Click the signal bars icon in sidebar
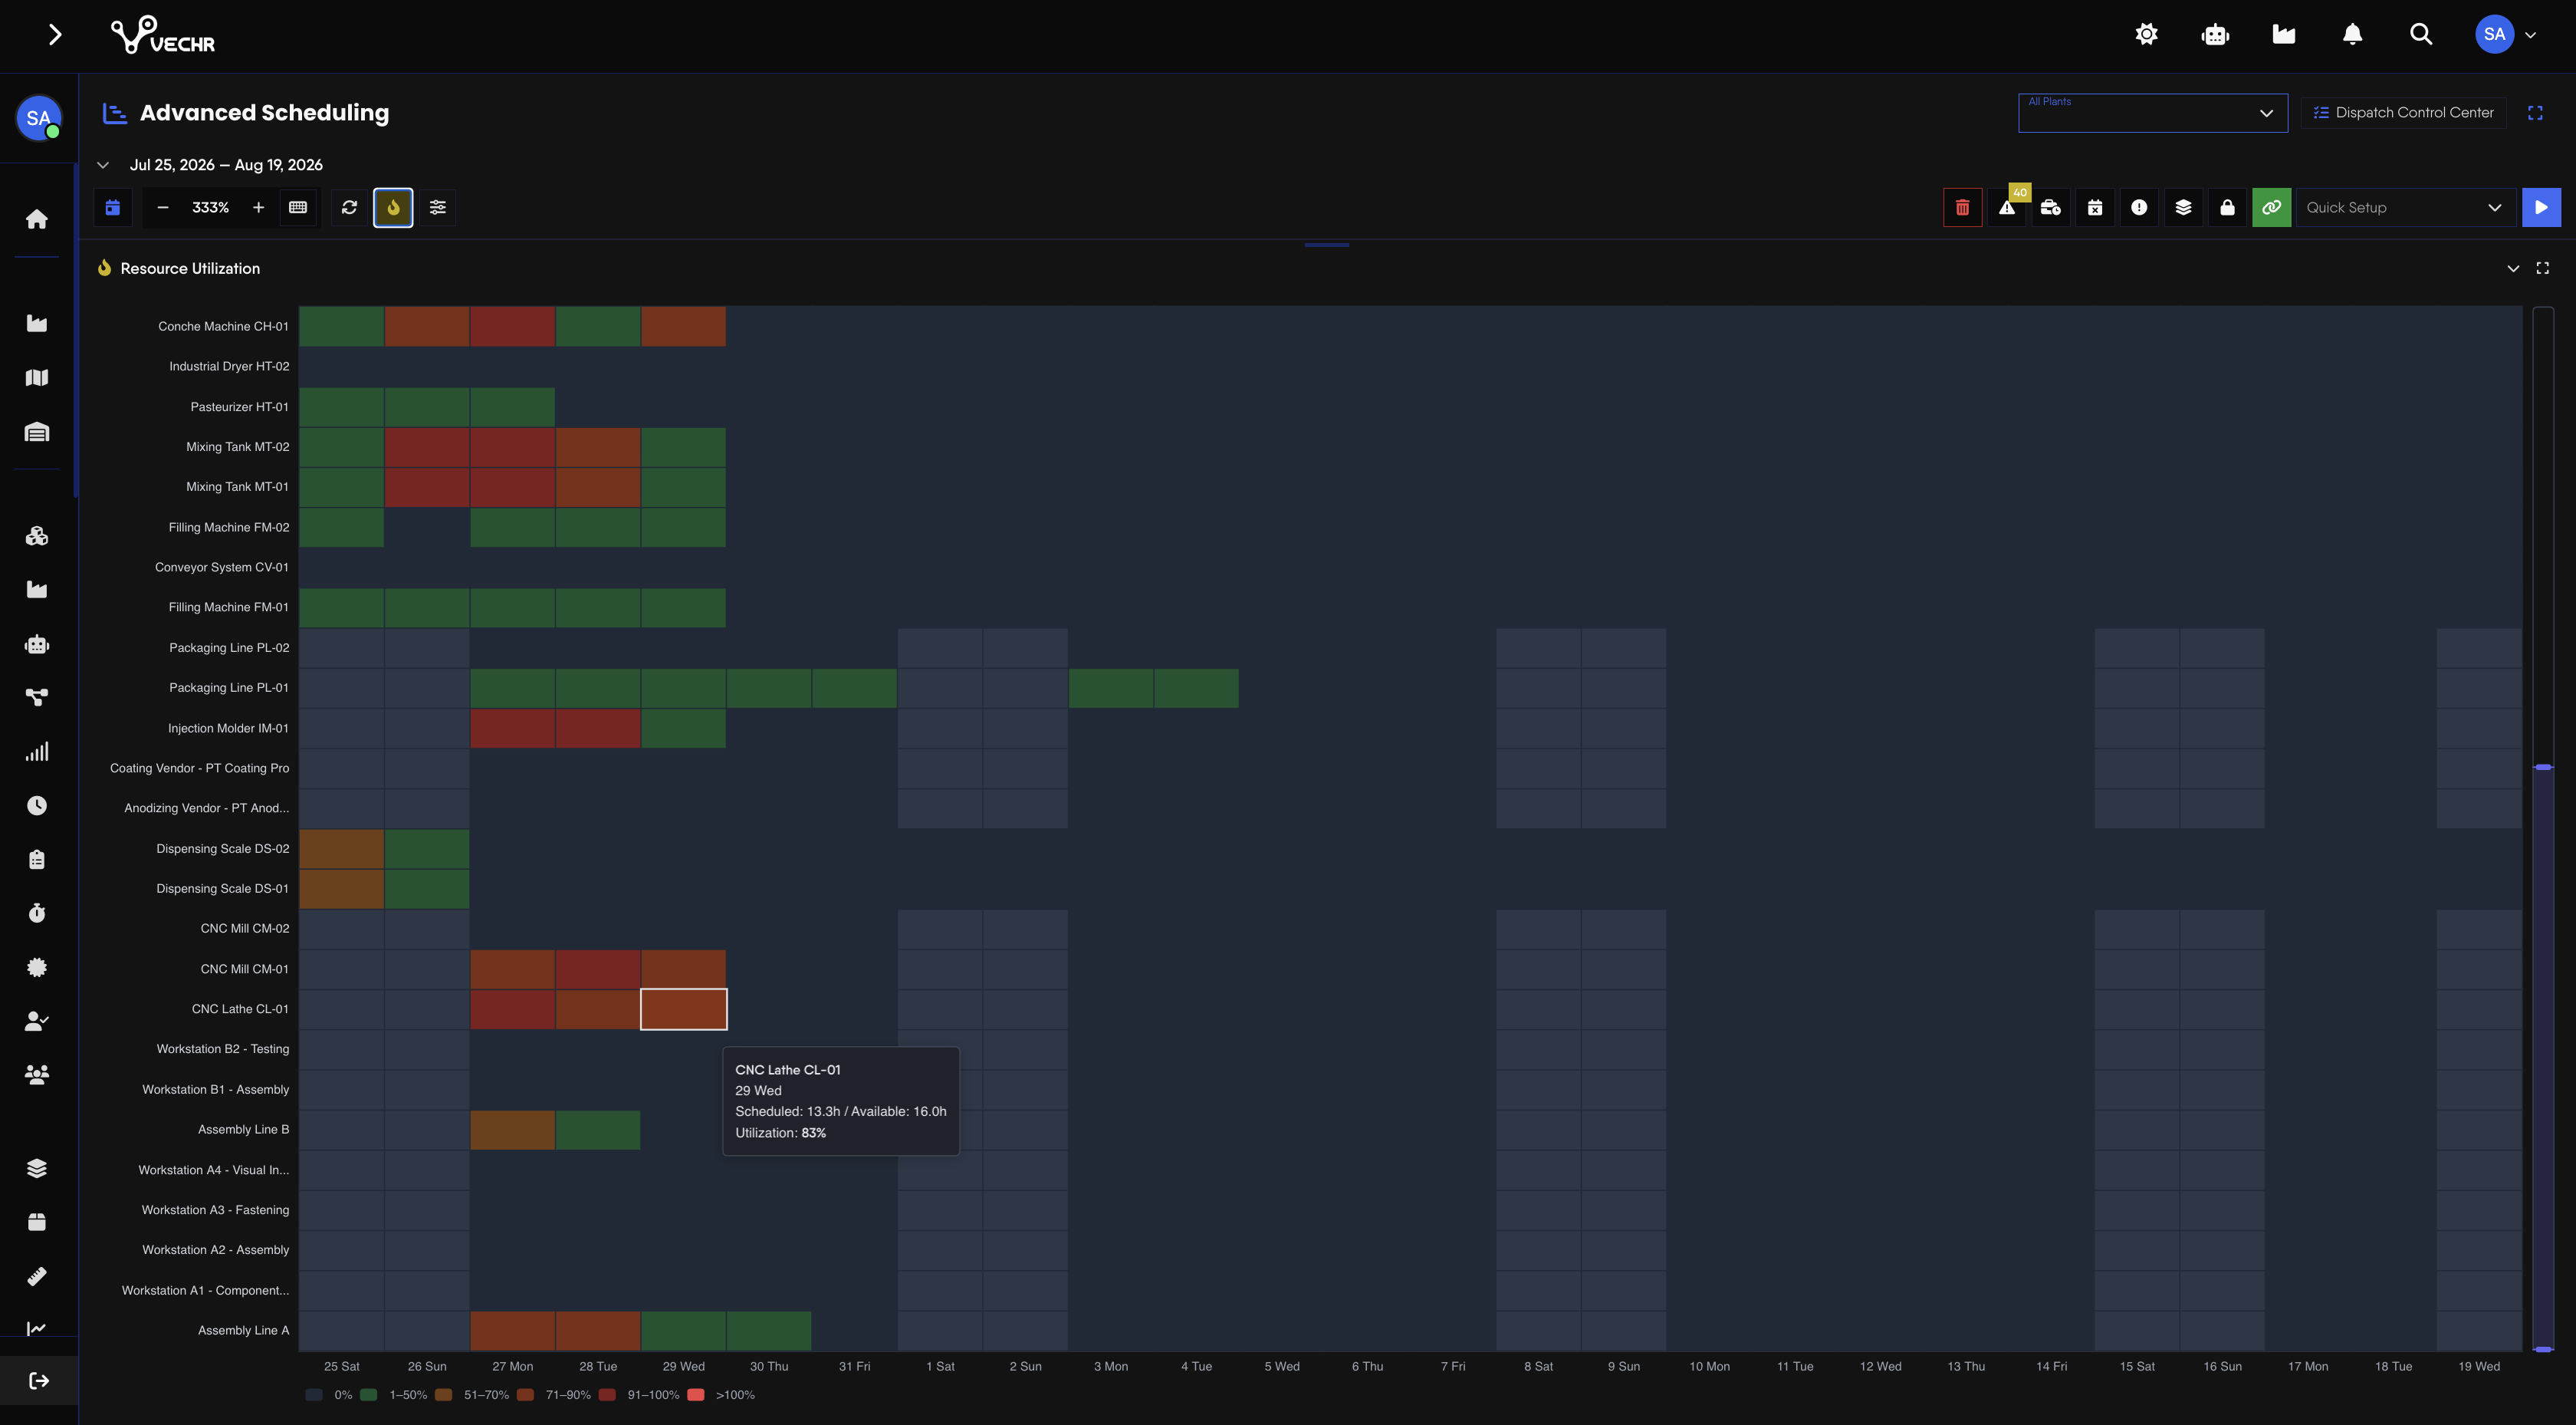This screenshot has height=1425, width=2576. [37, 752]
